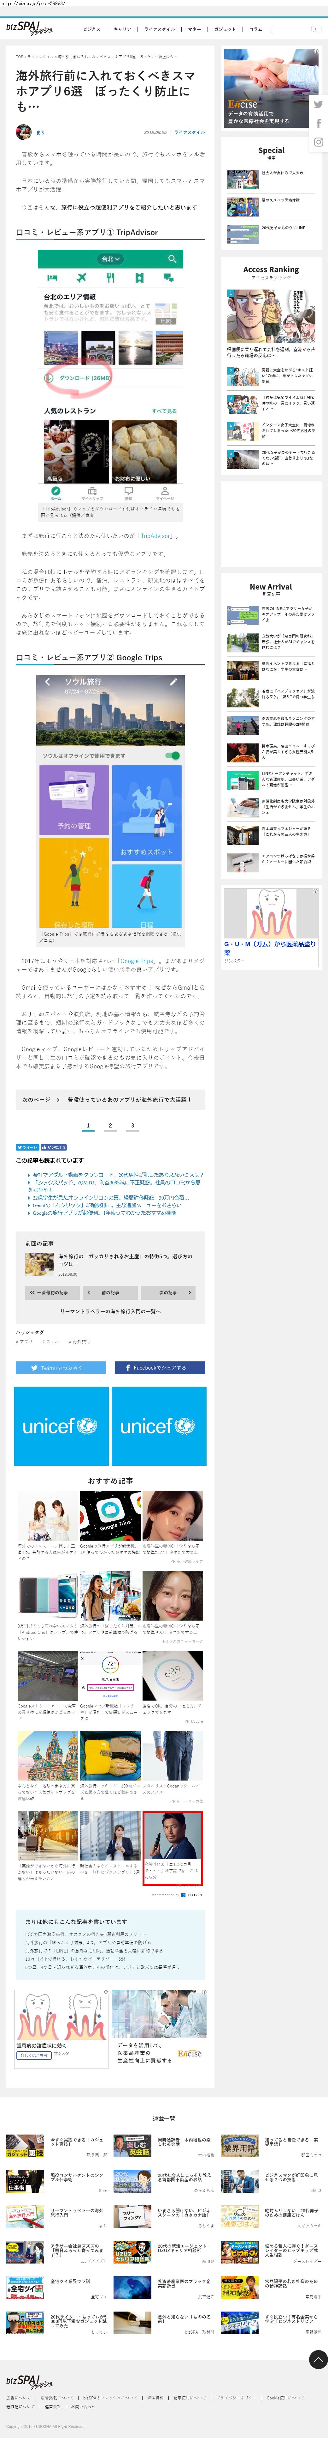Open the ライフスタイル menu item

(160, 29)
